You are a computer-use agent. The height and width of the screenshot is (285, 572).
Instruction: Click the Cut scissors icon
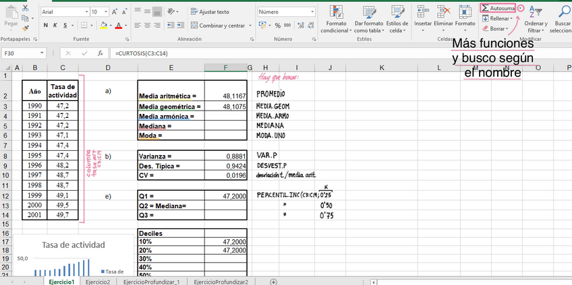click(x=25, y=7)
